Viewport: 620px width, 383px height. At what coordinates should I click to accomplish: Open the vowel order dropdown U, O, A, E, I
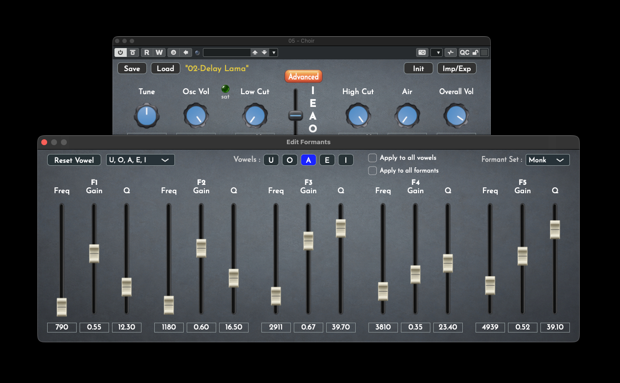[x=141, y=160]
